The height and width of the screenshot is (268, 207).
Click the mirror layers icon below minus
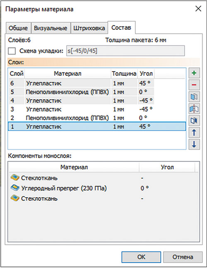[194, 97]
